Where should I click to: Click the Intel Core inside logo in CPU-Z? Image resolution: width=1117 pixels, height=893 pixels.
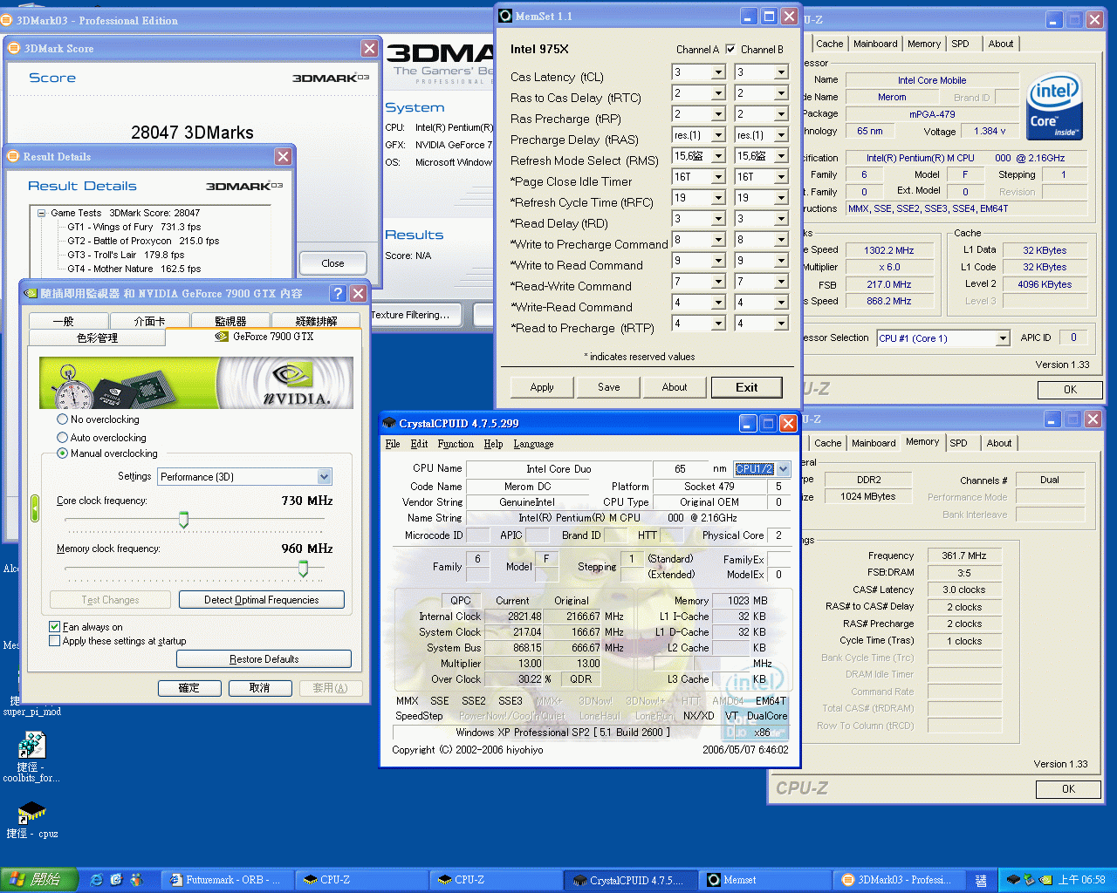[x=1055, y=106]
